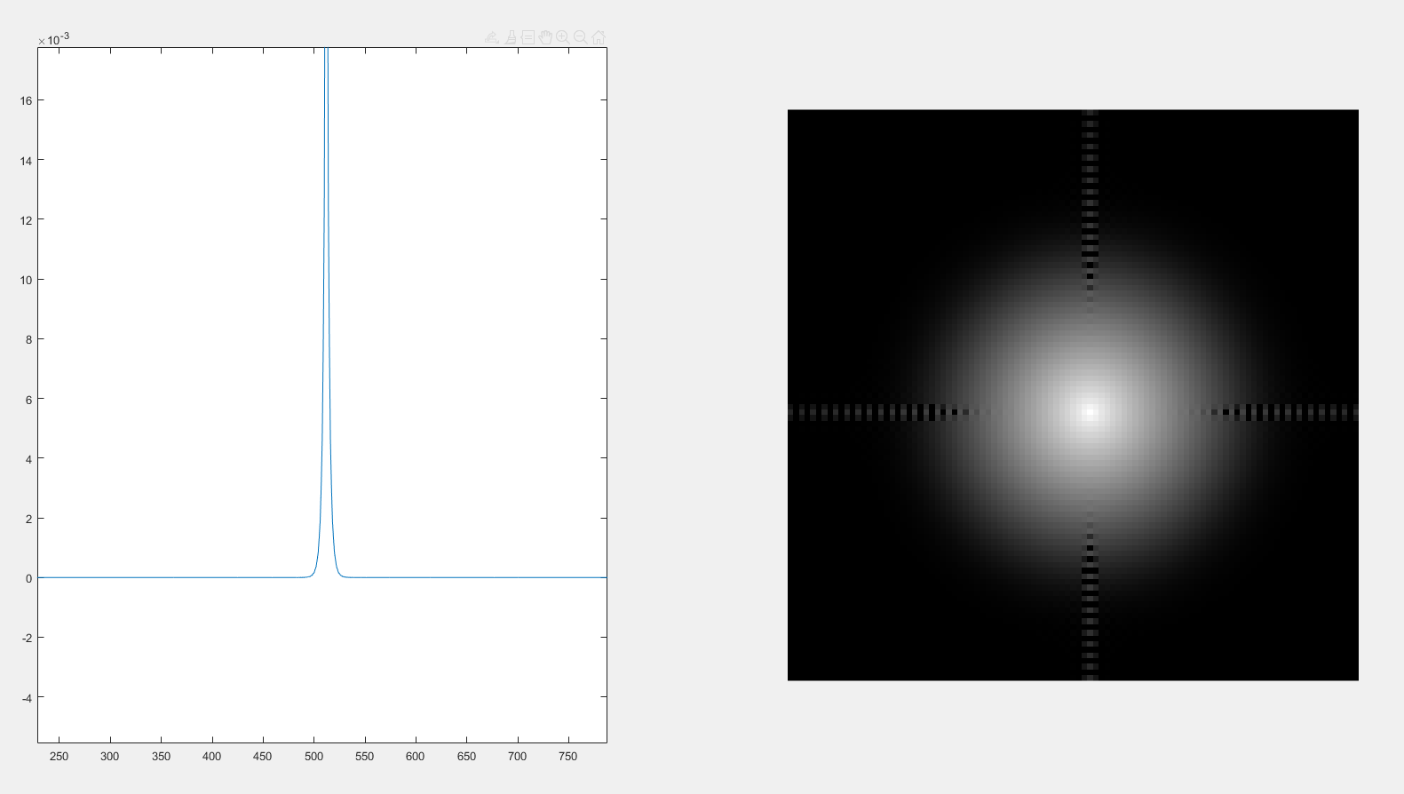Click y-axis tick label 6
This screenshot has width=1404, height=794.
pyautogui.click(x=28, y=400)
